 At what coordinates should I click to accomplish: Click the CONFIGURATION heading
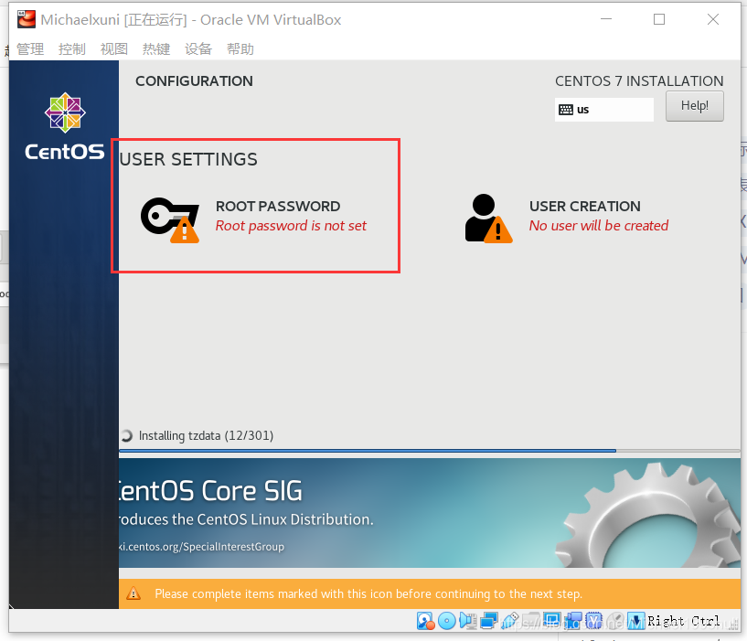pyautogui.click(x=195, y=81)
